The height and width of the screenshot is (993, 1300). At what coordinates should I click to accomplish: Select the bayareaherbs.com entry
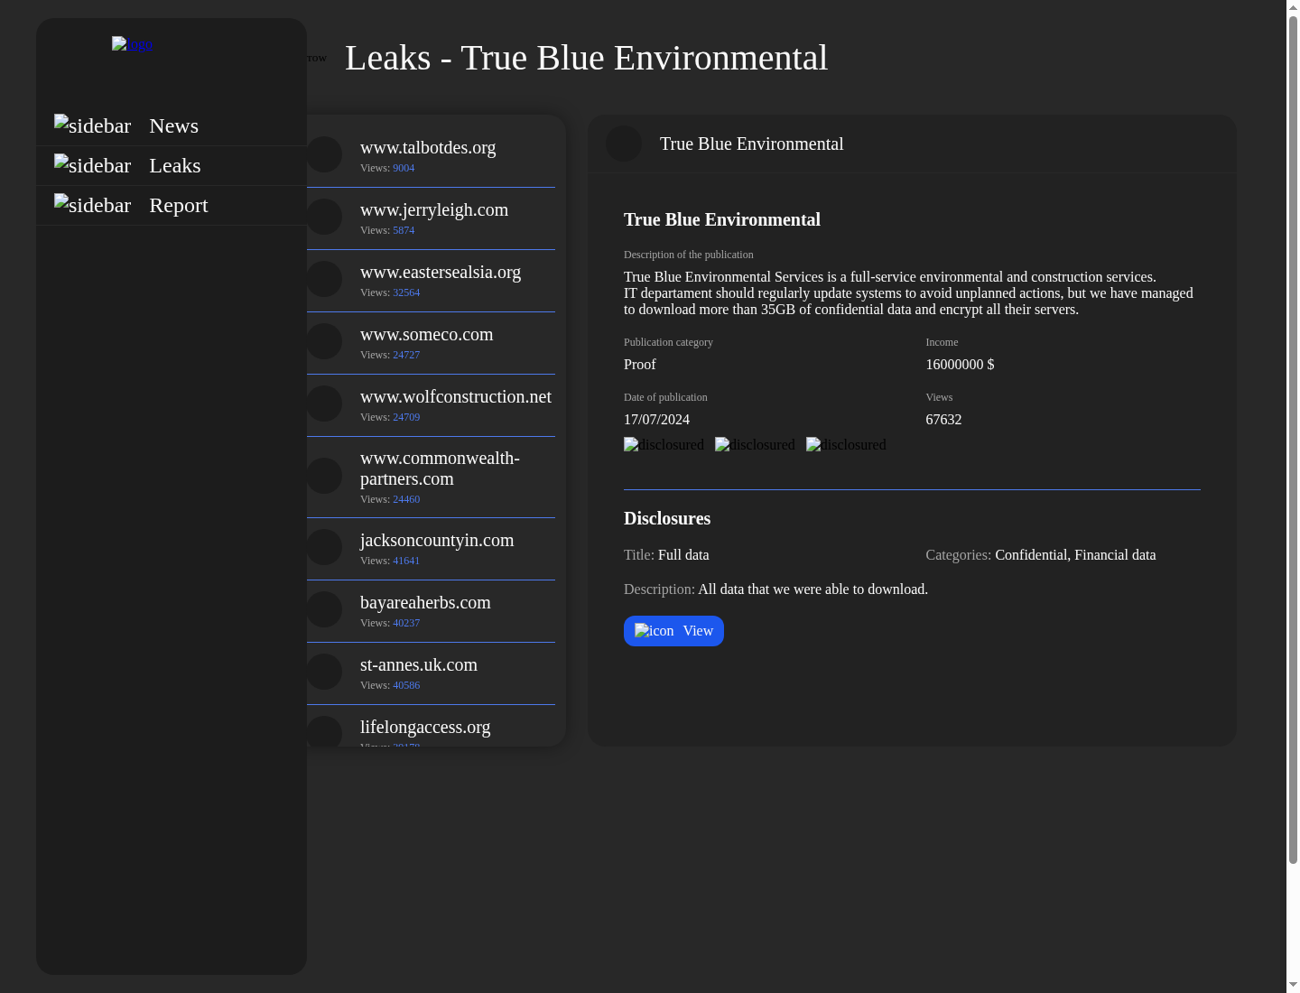(431, 611)
